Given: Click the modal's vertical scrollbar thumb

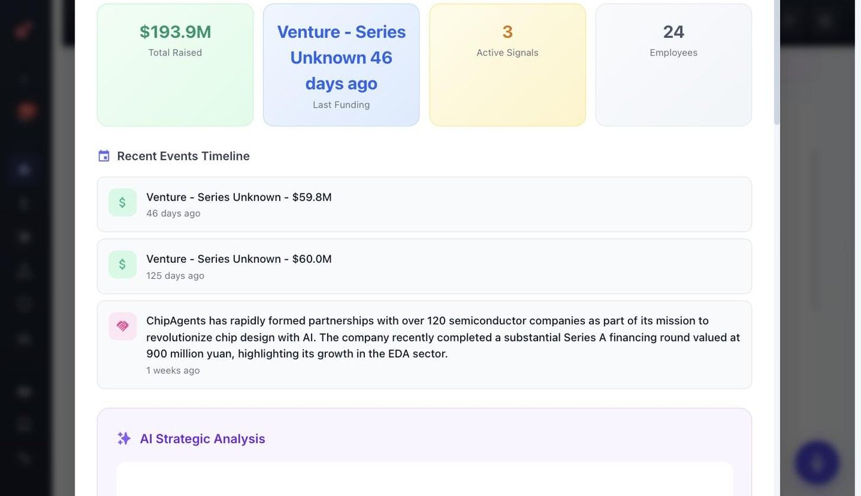Looking at the screenshot, I should [777, 62].
